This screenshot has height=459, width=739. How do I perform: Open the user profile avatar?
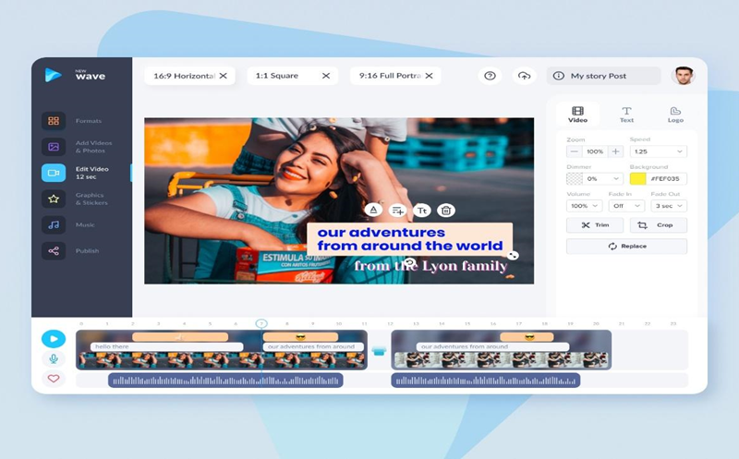pyautogui.click(x=683, y=76)
